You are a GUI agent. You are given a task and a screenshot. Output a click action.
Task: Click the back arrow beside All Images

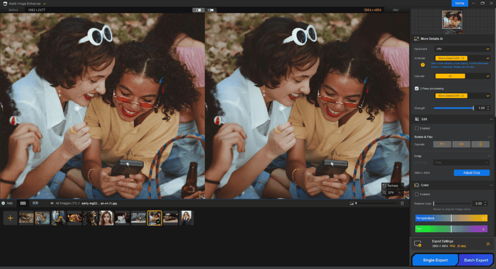[52, 203]
